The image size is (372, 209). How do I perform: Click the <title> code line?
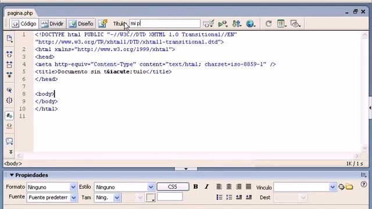point(103,72)
